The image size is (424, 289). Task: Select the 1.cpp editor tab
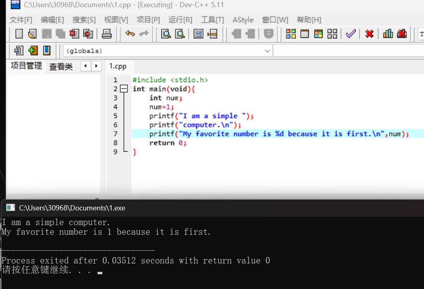click(118, 66)
